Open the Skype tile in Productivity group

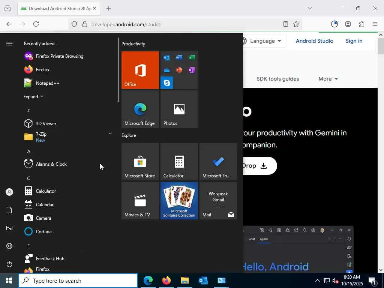(x=167, y=82)
